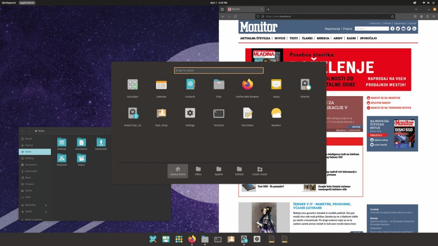Click the Firefox icon in the dock

(192, 239)
